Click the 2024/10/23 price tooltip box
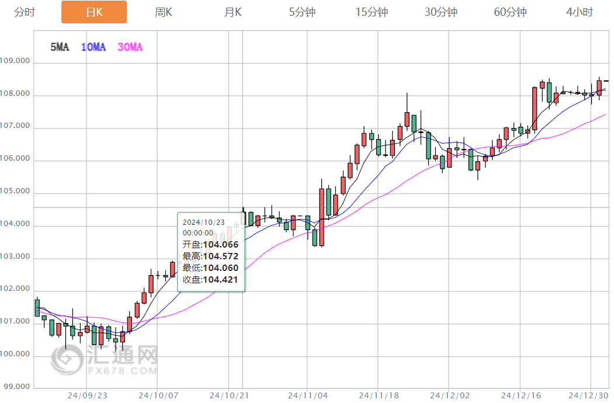Screen dimensions: 614x403 click(x=211, y=252)
